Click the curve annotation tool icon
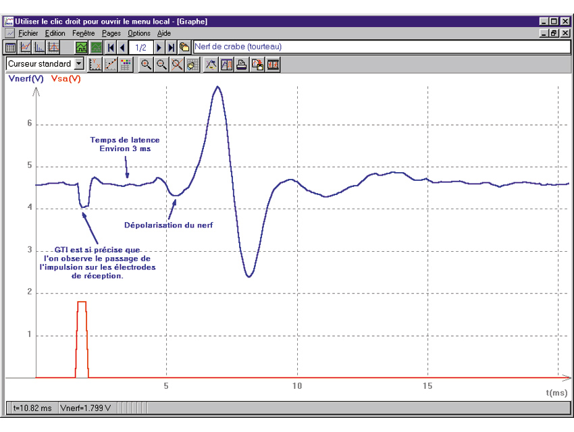The height and width of the screenshot is (432, 574). tap(211, 65)
